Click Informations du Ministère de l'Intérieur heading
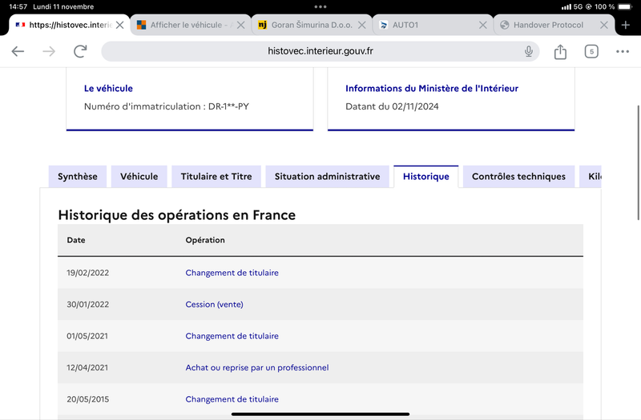The height and width of the screenshot is (420, 641). (432, 88)
